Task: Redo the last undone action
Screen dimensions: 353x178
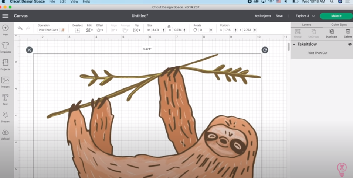Action: [28, 28]
